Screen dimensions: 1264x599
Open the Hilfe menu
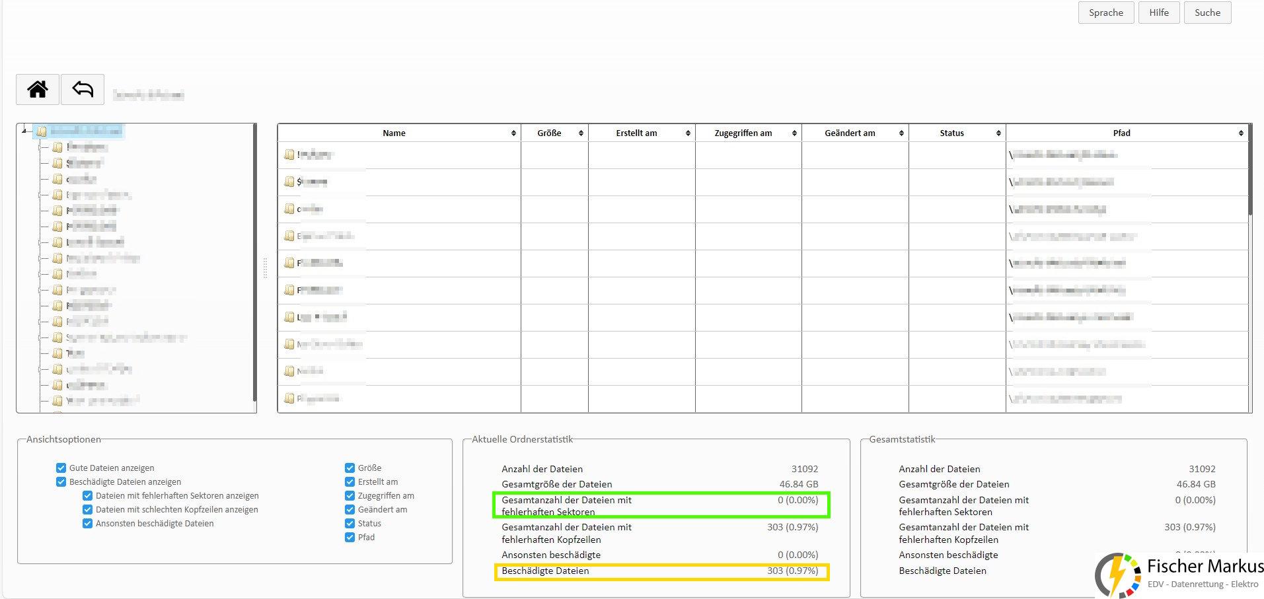point(1158,13)
